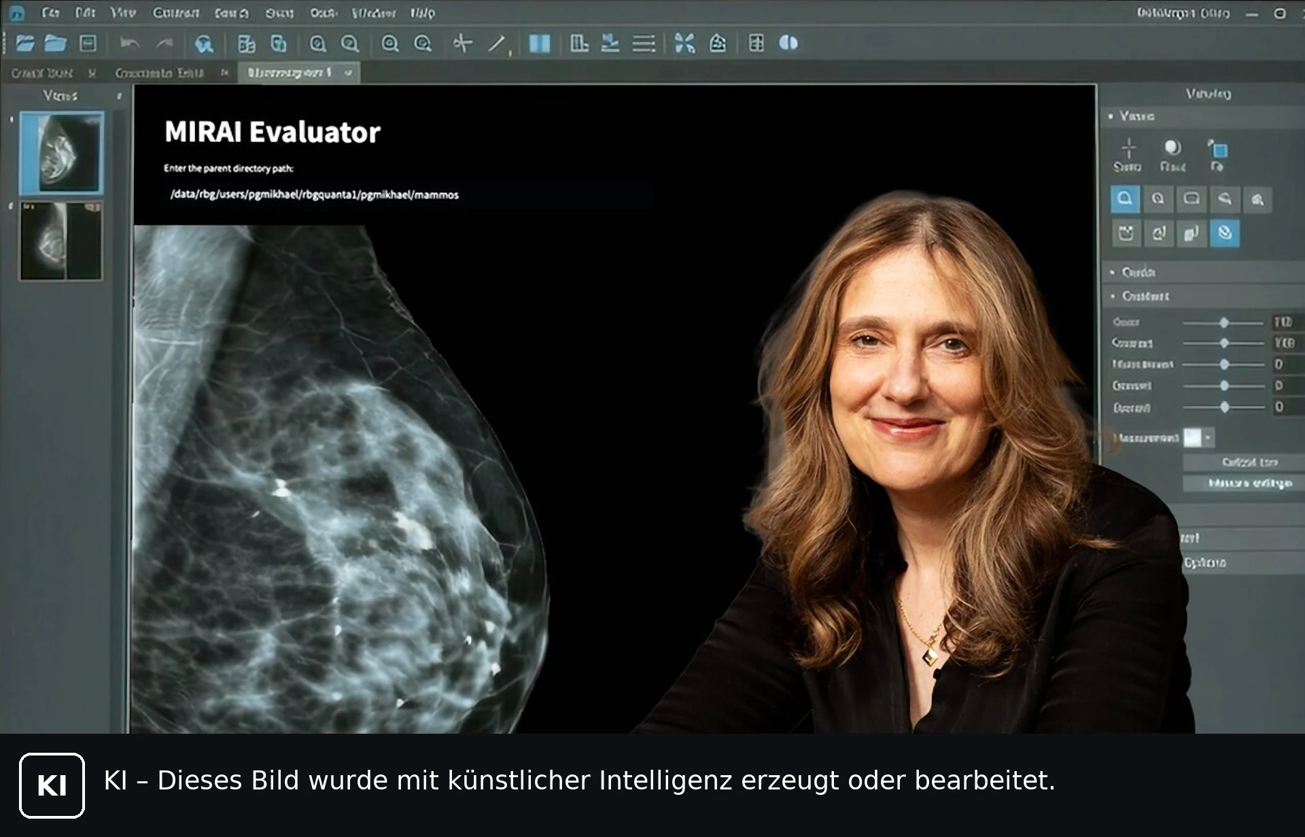Click the open-folder icon at the toolbar's start

coord(25,43)
